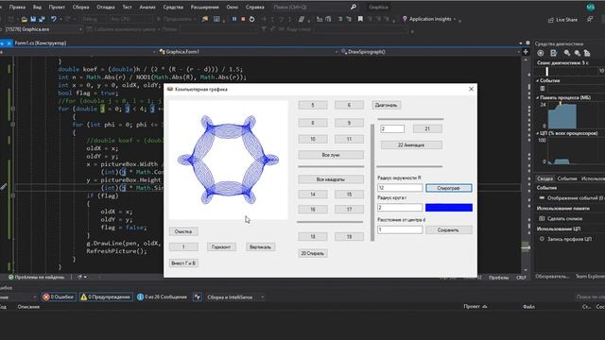This screenshot has width=605, height=340.
Task: Click the Save All toolbar icon
Action: pos(42,19)
